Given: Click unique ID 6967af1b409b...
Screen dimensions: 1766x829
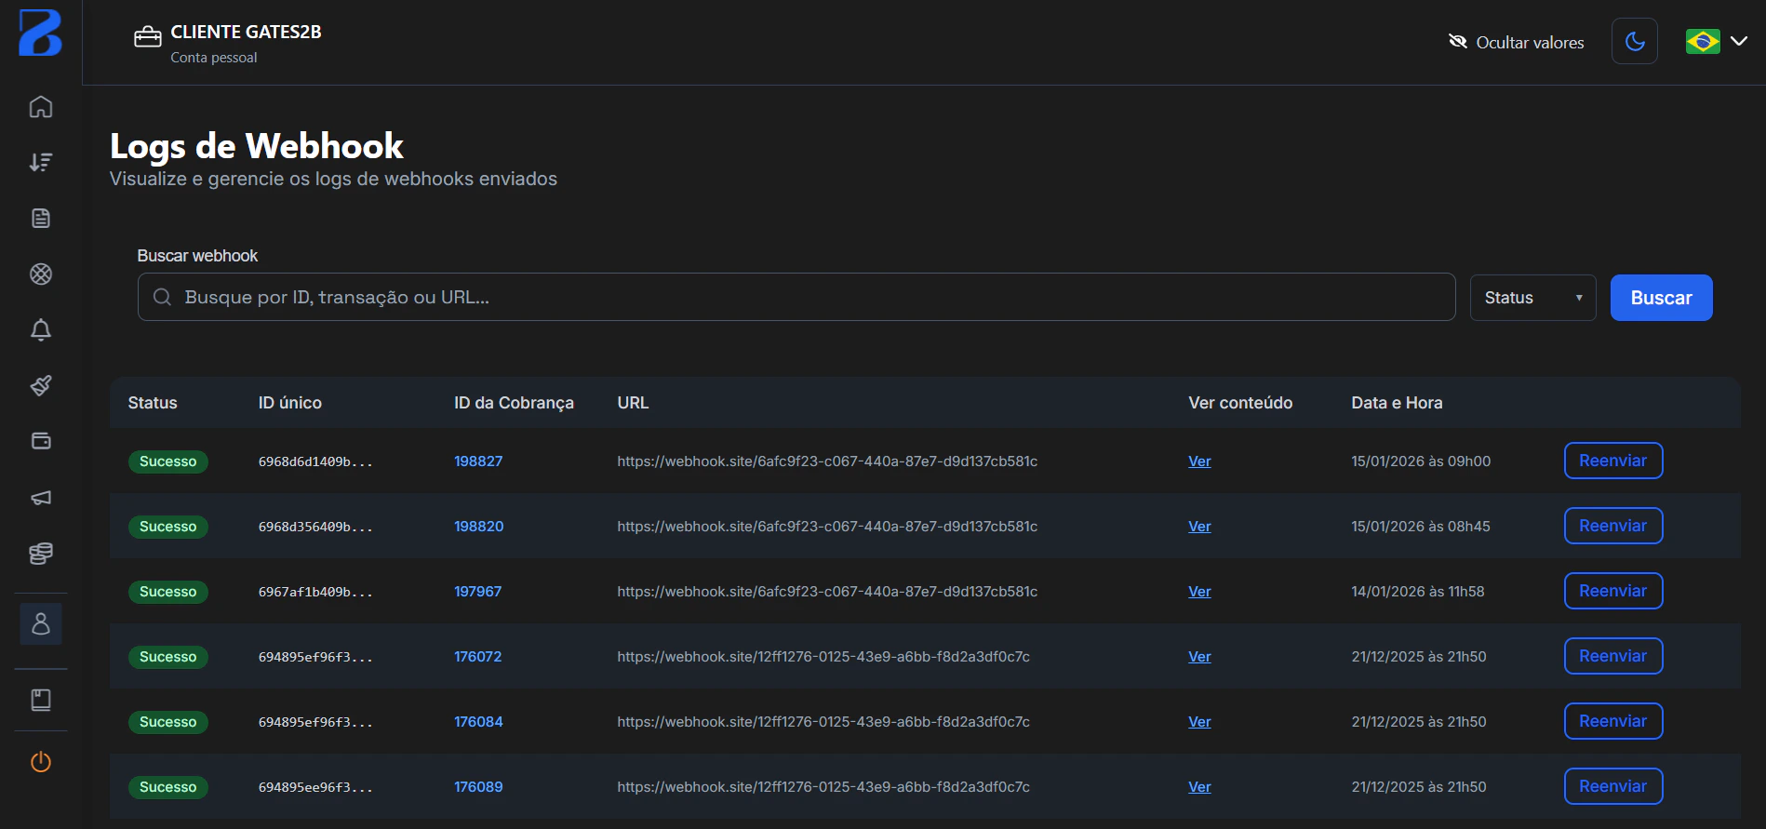Looking at the screenshot, I should click(315, 592).
